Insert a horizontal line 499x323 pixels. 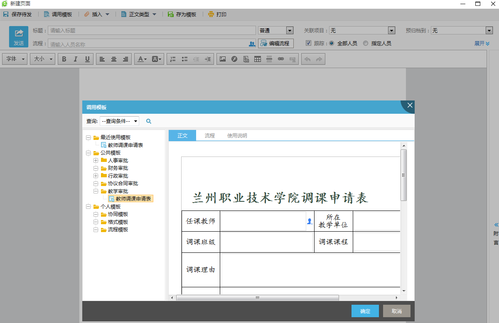[x=269, y=59]
